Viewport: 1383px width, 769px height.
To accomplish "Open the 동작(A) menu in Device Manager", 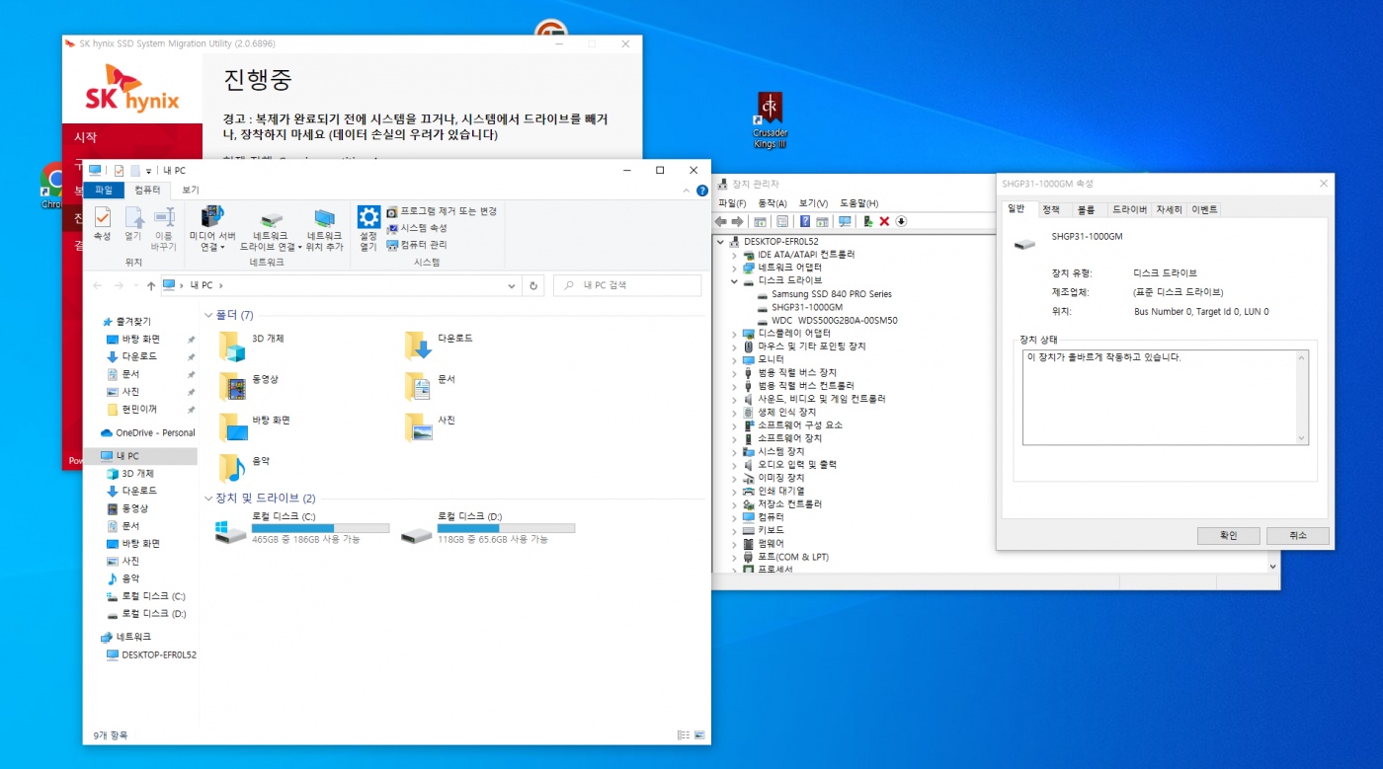I will coord(770,203).
